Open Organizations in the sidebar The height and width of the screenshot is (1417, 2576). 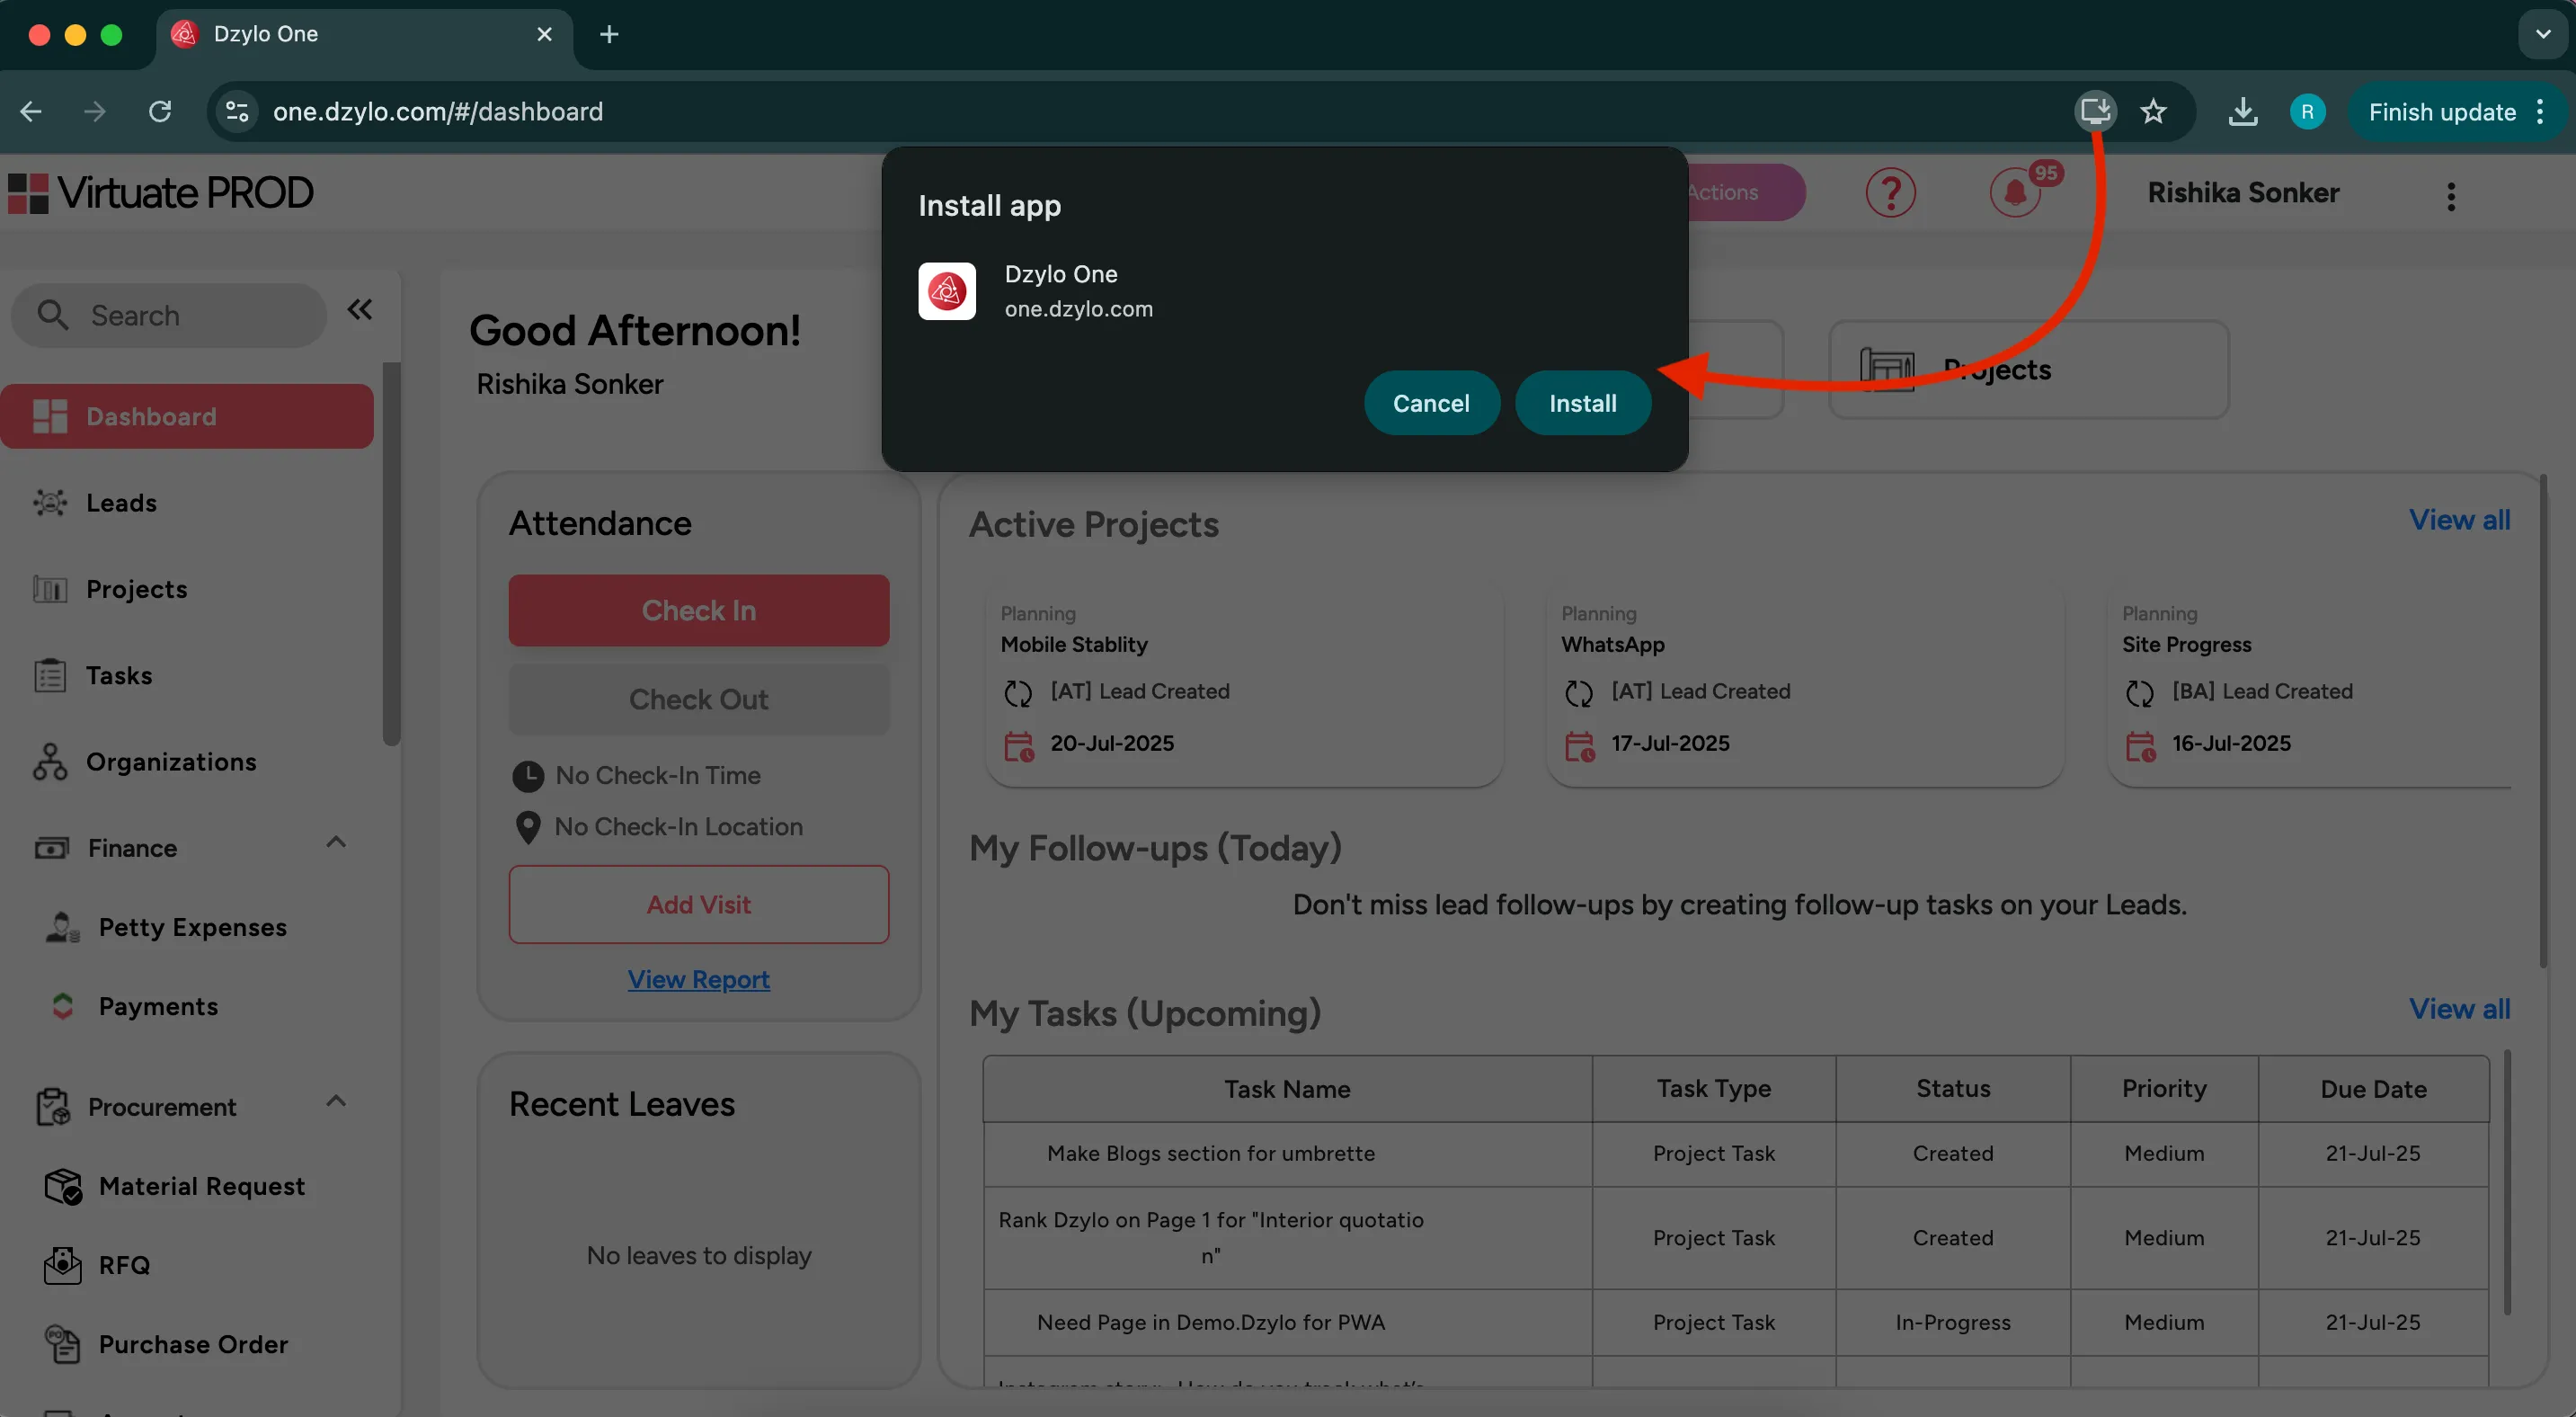tap(171, 761)
